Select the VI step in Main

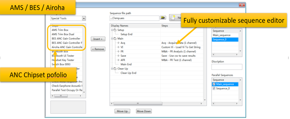click(122, 47)
